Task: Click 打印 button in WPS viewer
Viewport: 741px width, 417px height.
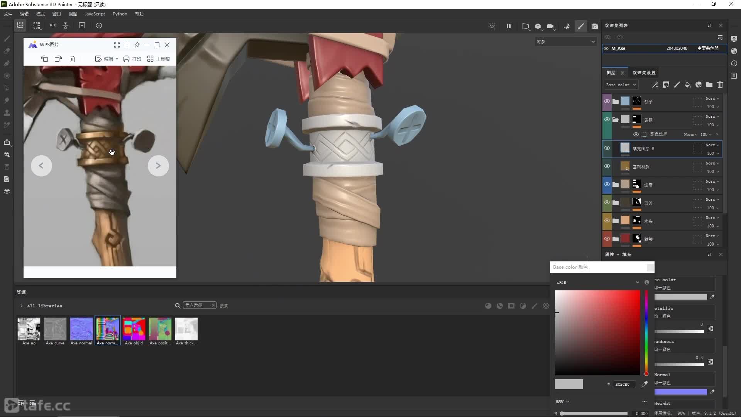Action: [132, 59]
